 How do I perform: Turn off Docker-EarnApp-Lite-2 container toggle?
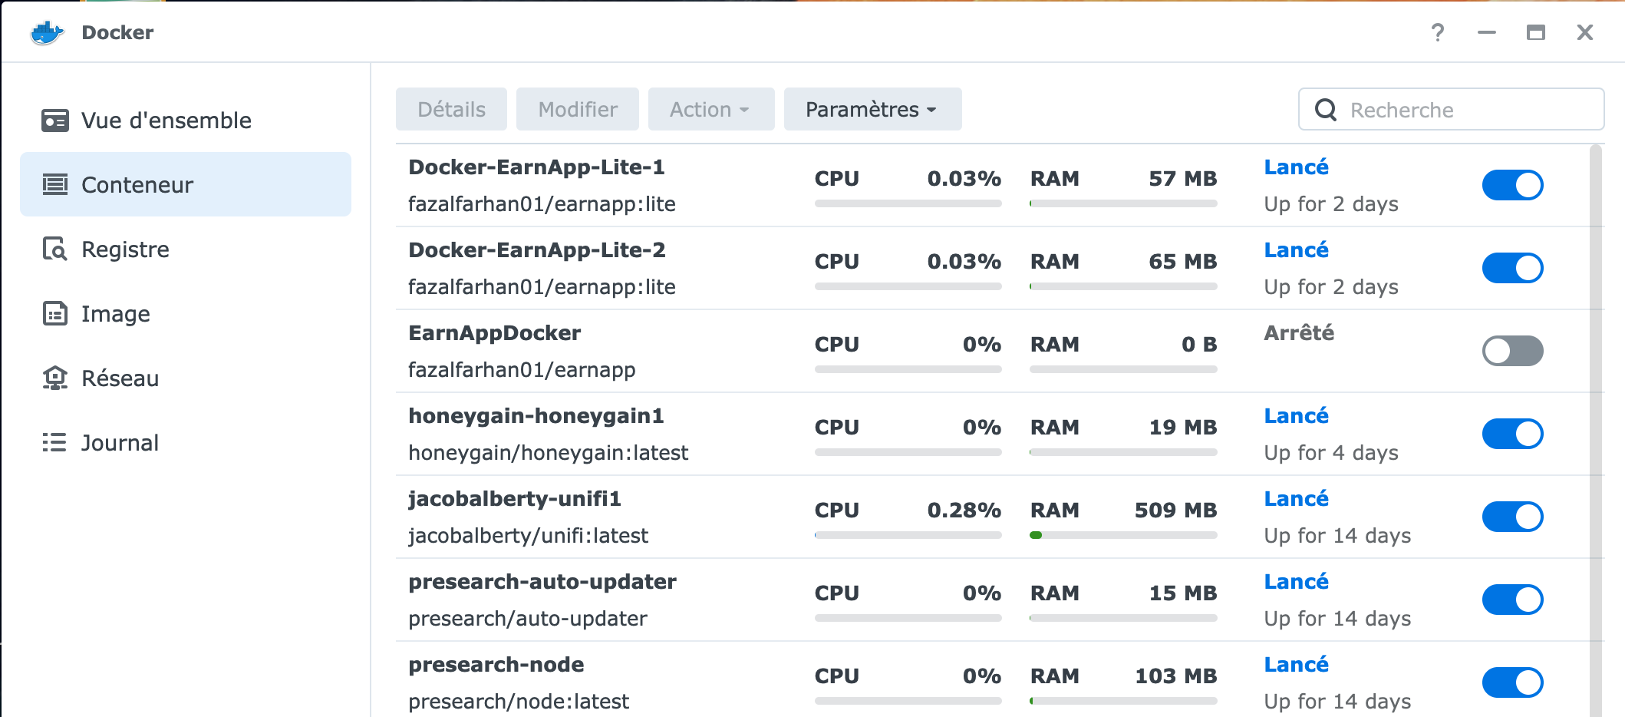pyautogui.click(x=1512, y=268)
